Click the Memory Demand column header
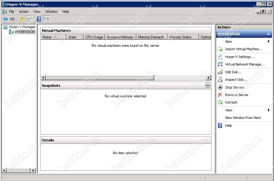 [152, 37]
